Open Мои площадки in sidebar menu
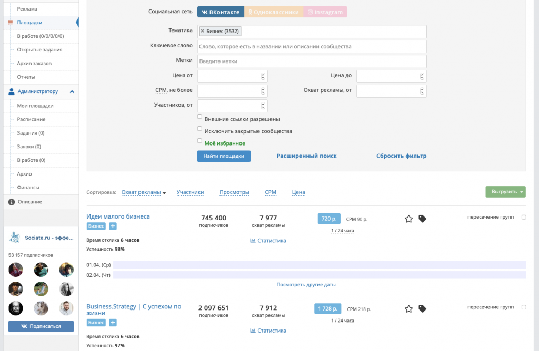The image size is (539, 351). 35,106
